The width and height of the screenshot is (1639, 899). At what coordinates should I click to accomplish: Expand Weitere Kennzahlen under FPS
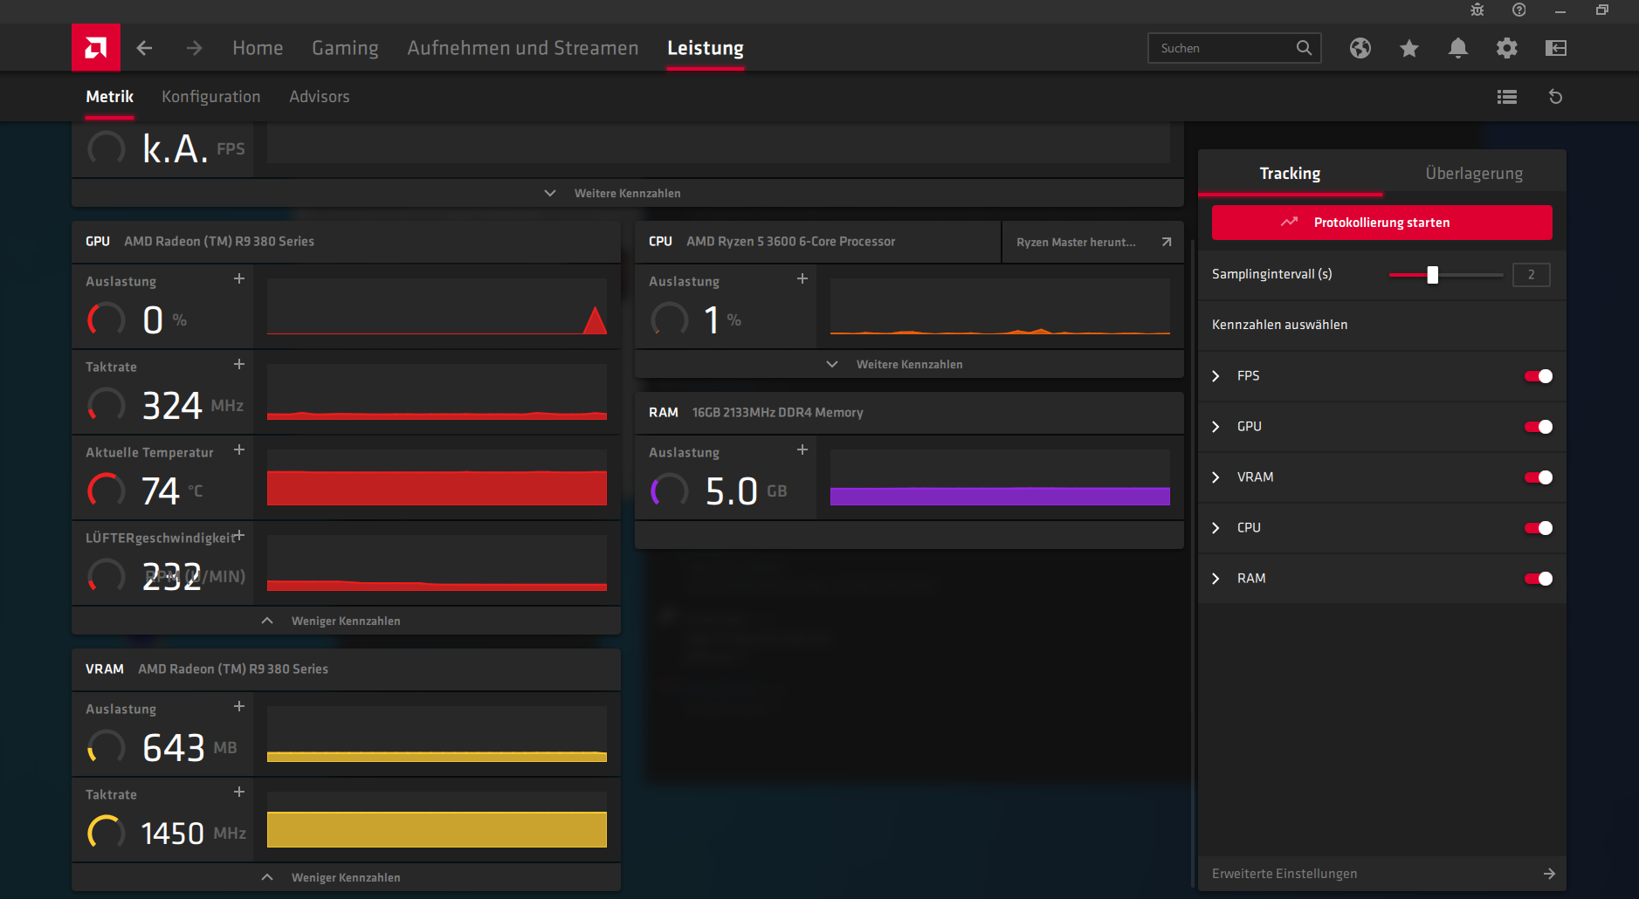pyautogui.click(x=628, y=193)
